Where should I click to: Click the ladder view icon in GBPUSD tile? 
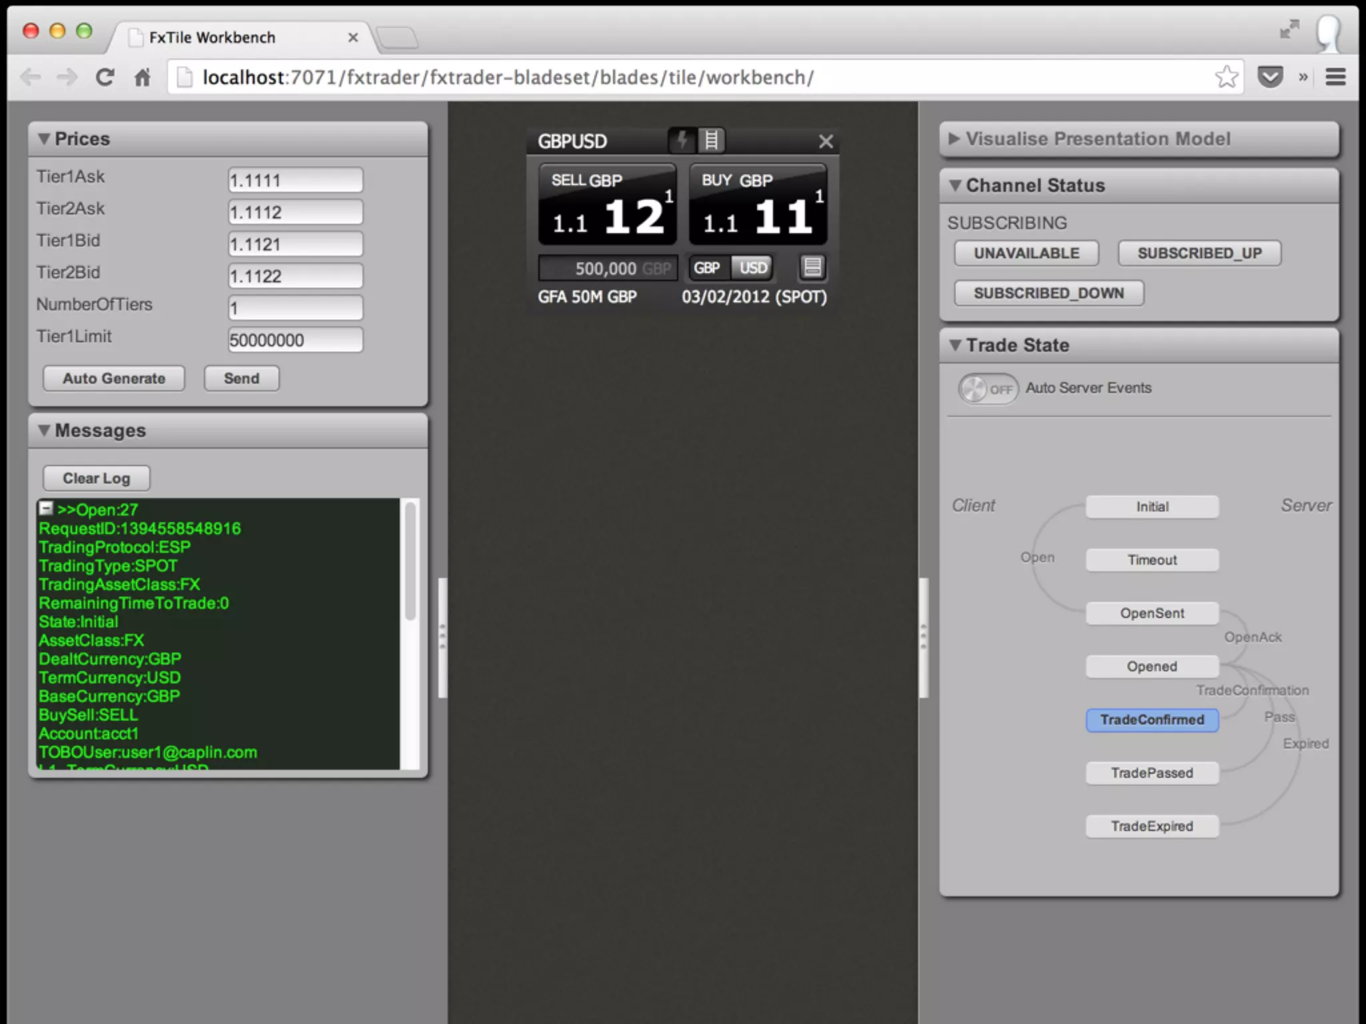click(x=712, y=140)
